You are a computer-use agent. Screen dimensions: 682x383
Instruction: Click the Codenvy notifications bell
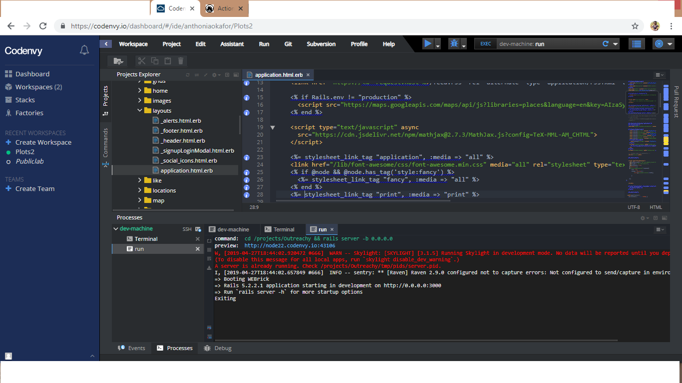click(84, 49)
